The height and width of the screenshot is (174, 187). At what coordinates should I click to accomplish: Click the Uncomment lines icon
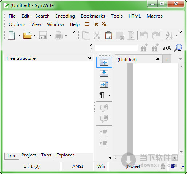(x=104, y=119)
